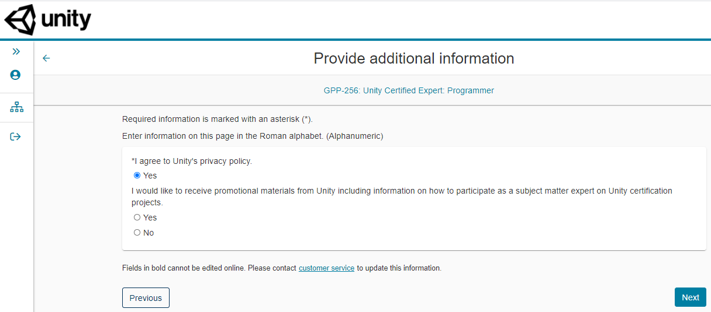The height and width of the screenshot is (312, 711).
Task: Click the sign out arrow icon
Action: coord(16,136)
